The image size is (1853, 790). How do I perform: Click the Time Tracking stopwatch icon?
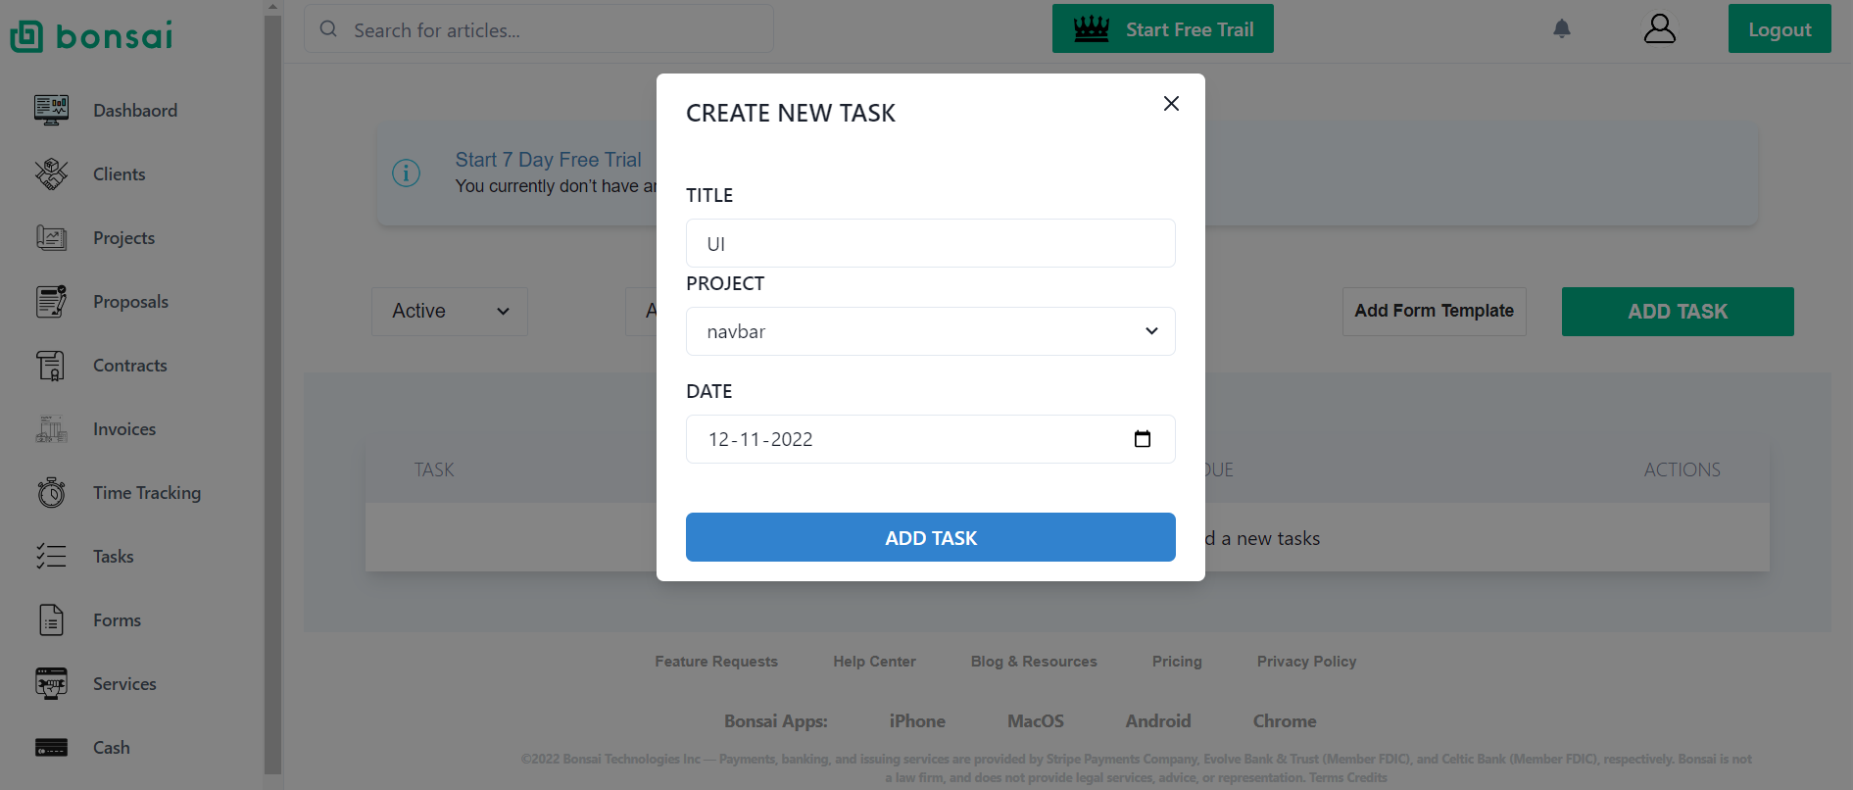[x=51, y=492]
